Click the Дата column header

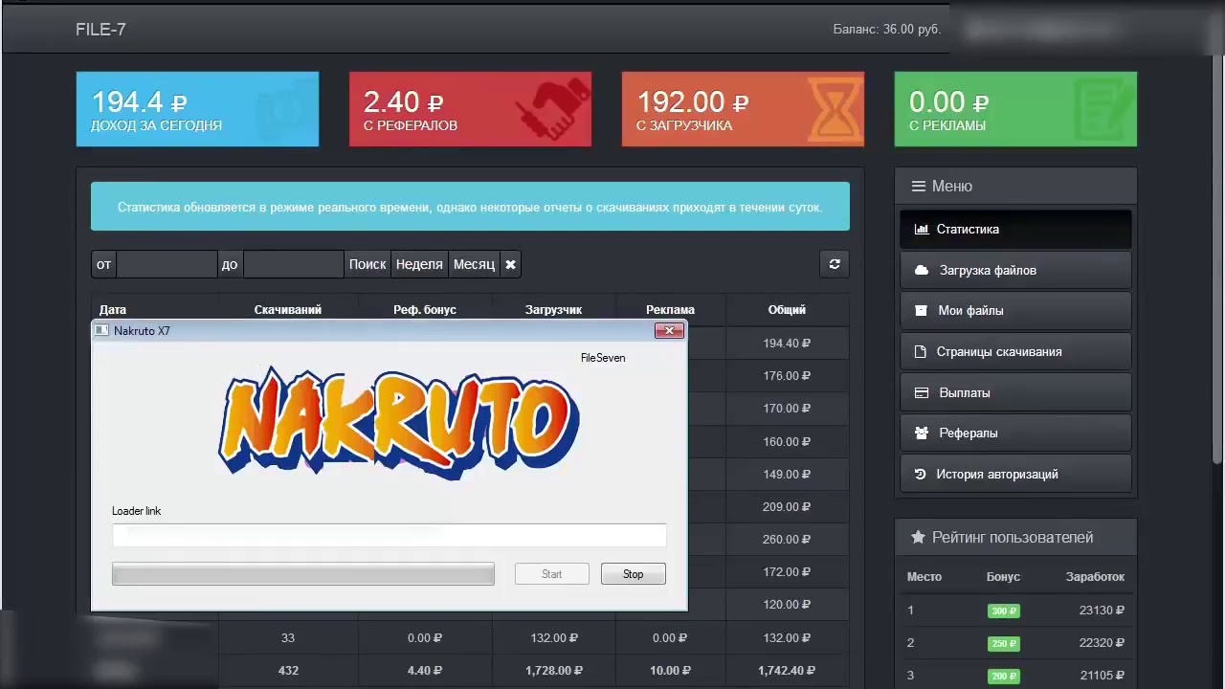113,310
